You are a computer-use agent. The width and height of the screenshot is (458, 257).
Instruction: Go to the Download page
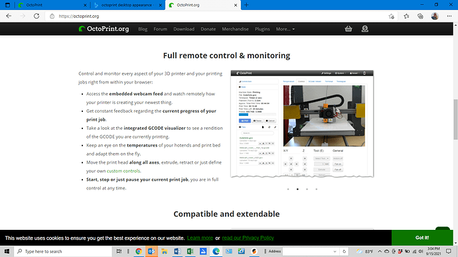[184, 29]
